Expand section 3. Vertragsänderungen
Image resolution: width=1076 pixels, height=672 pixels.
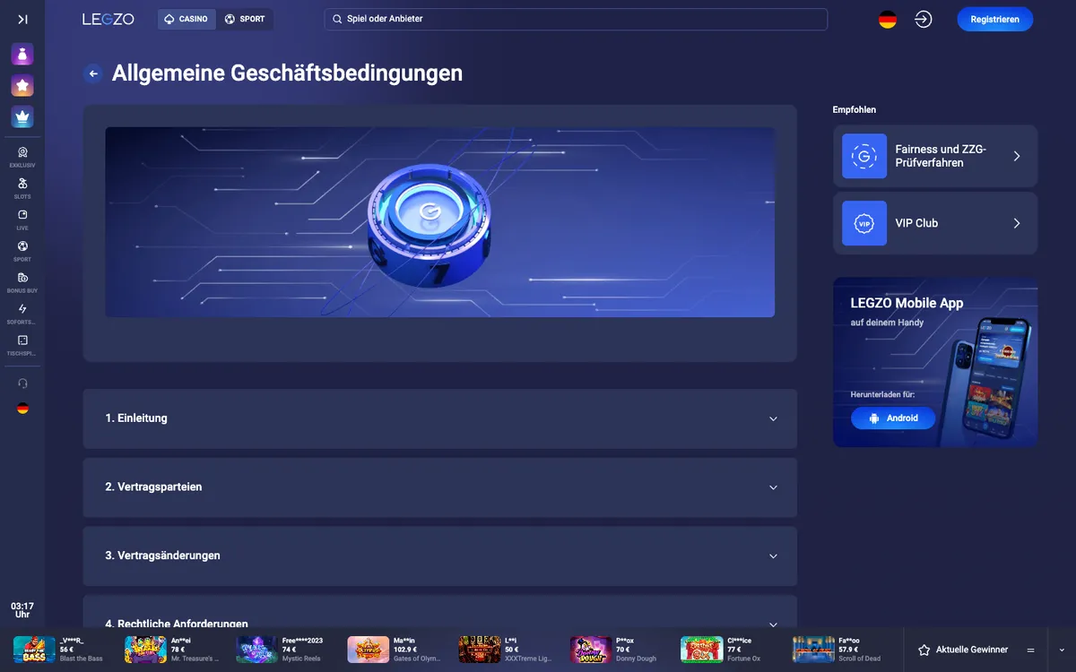439,556
